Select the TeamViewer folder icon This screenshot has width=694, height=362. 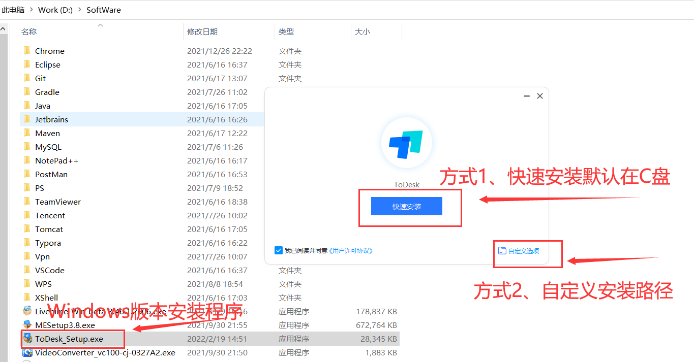point(27,202)
